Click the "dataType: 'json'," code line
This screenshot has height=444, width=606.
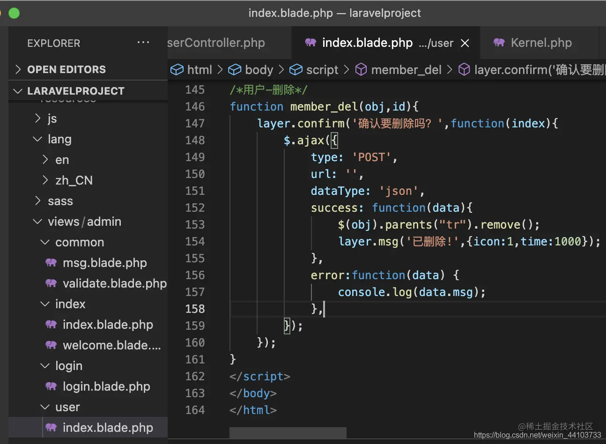(368, 191)
